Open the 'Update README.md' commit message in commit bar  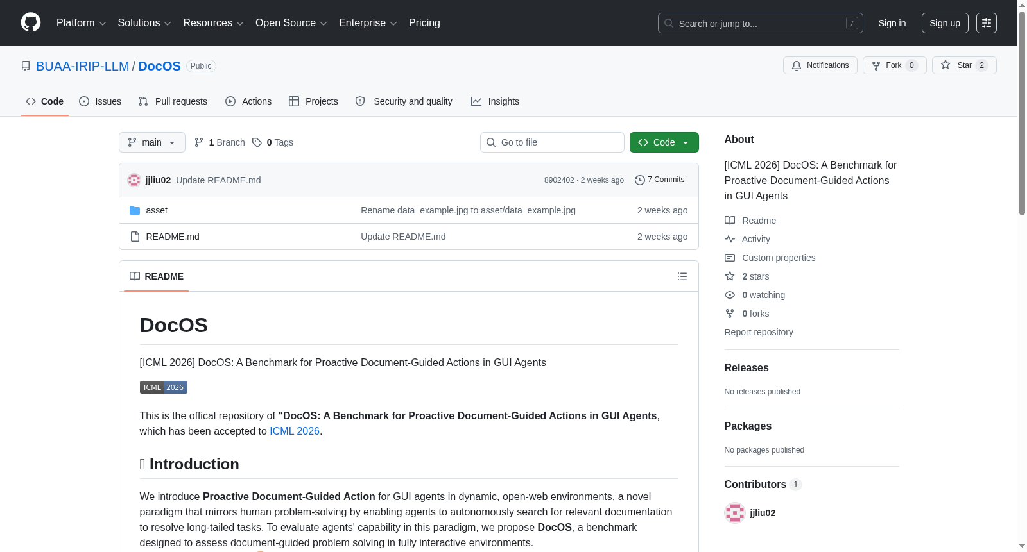pyautogui.click(x=218, y=180)
